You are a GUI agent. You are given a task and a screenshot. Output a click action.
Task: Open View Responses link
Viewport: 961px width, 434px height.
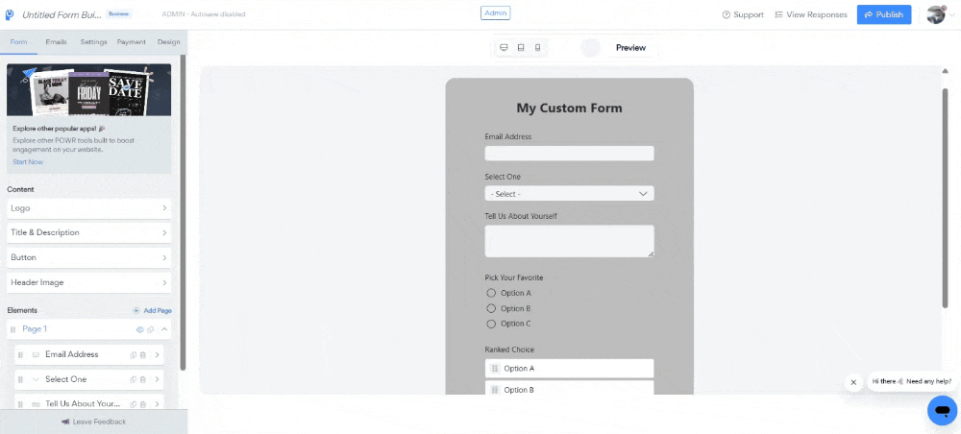pos(810,14)
